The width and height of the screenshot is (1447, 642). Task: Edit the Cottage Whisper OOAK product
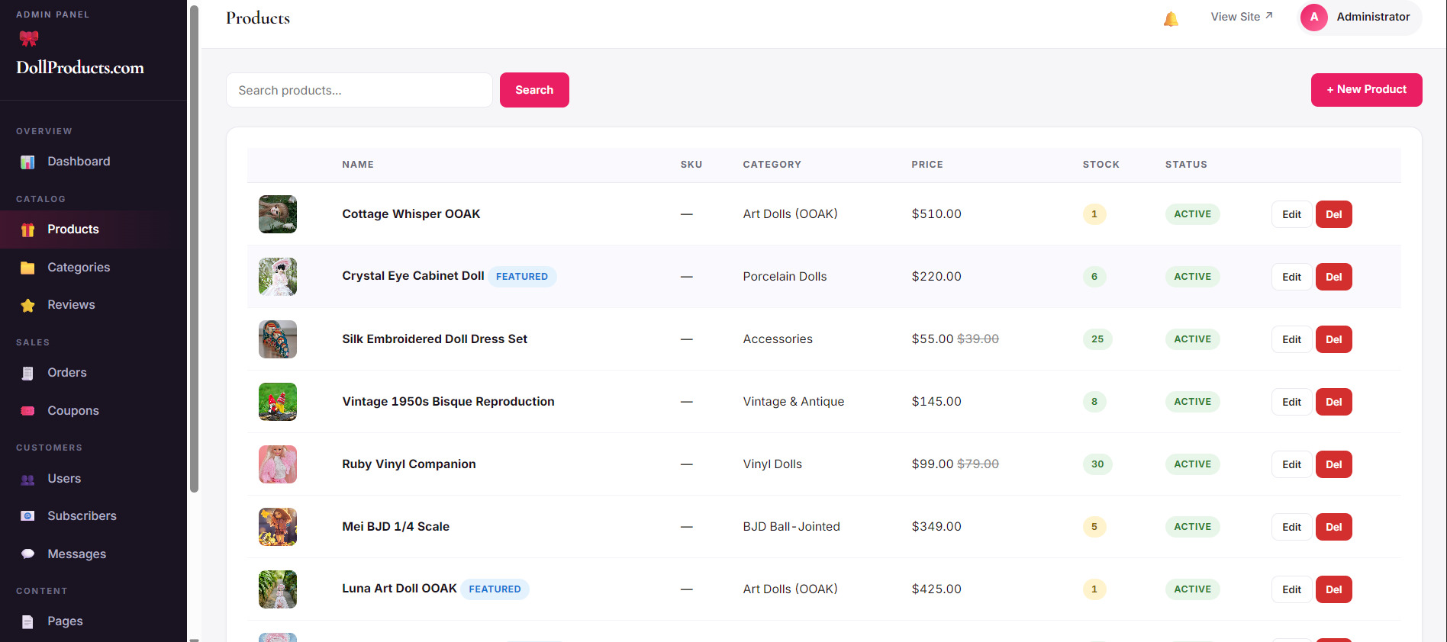(x=1291, y=214)
